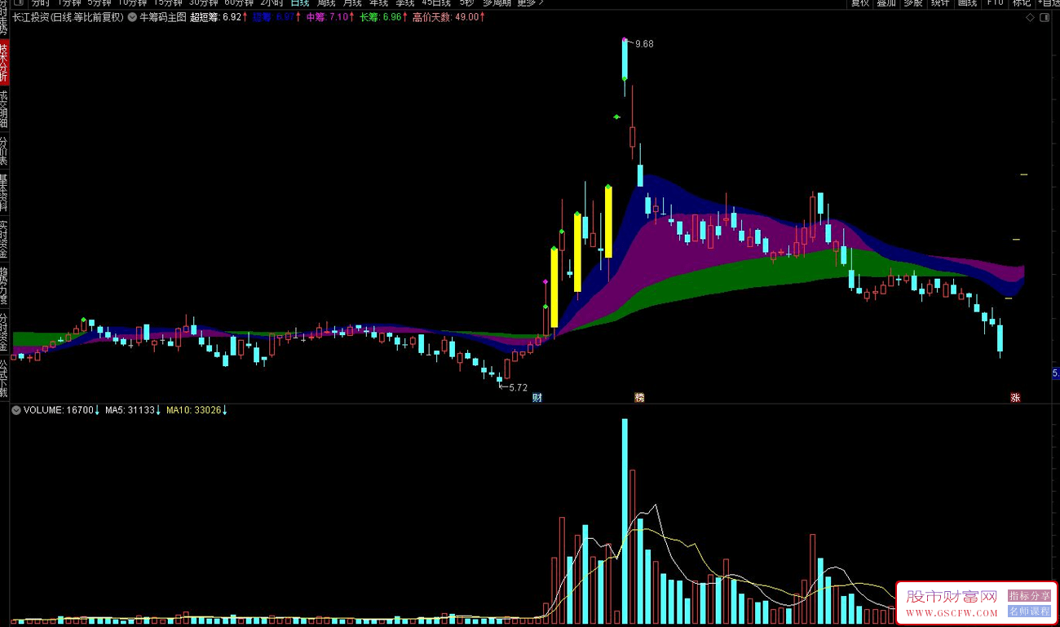
Task: Click the diamond icon at chart top-right
Action: click(1030, 17)
